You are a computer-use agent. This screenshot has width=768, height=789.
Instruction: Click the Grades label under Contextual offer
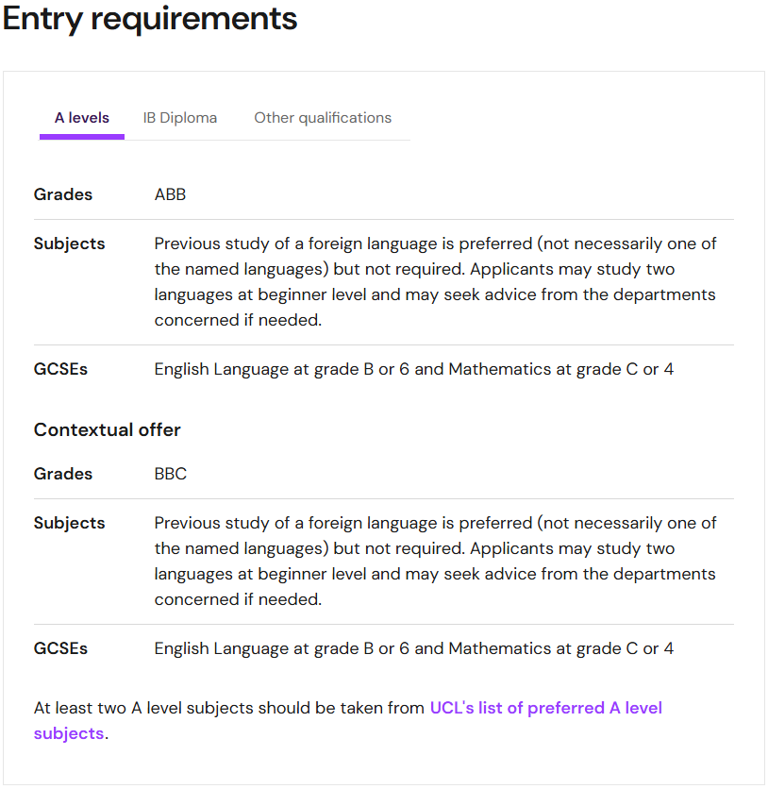click(x=63, y=474)
